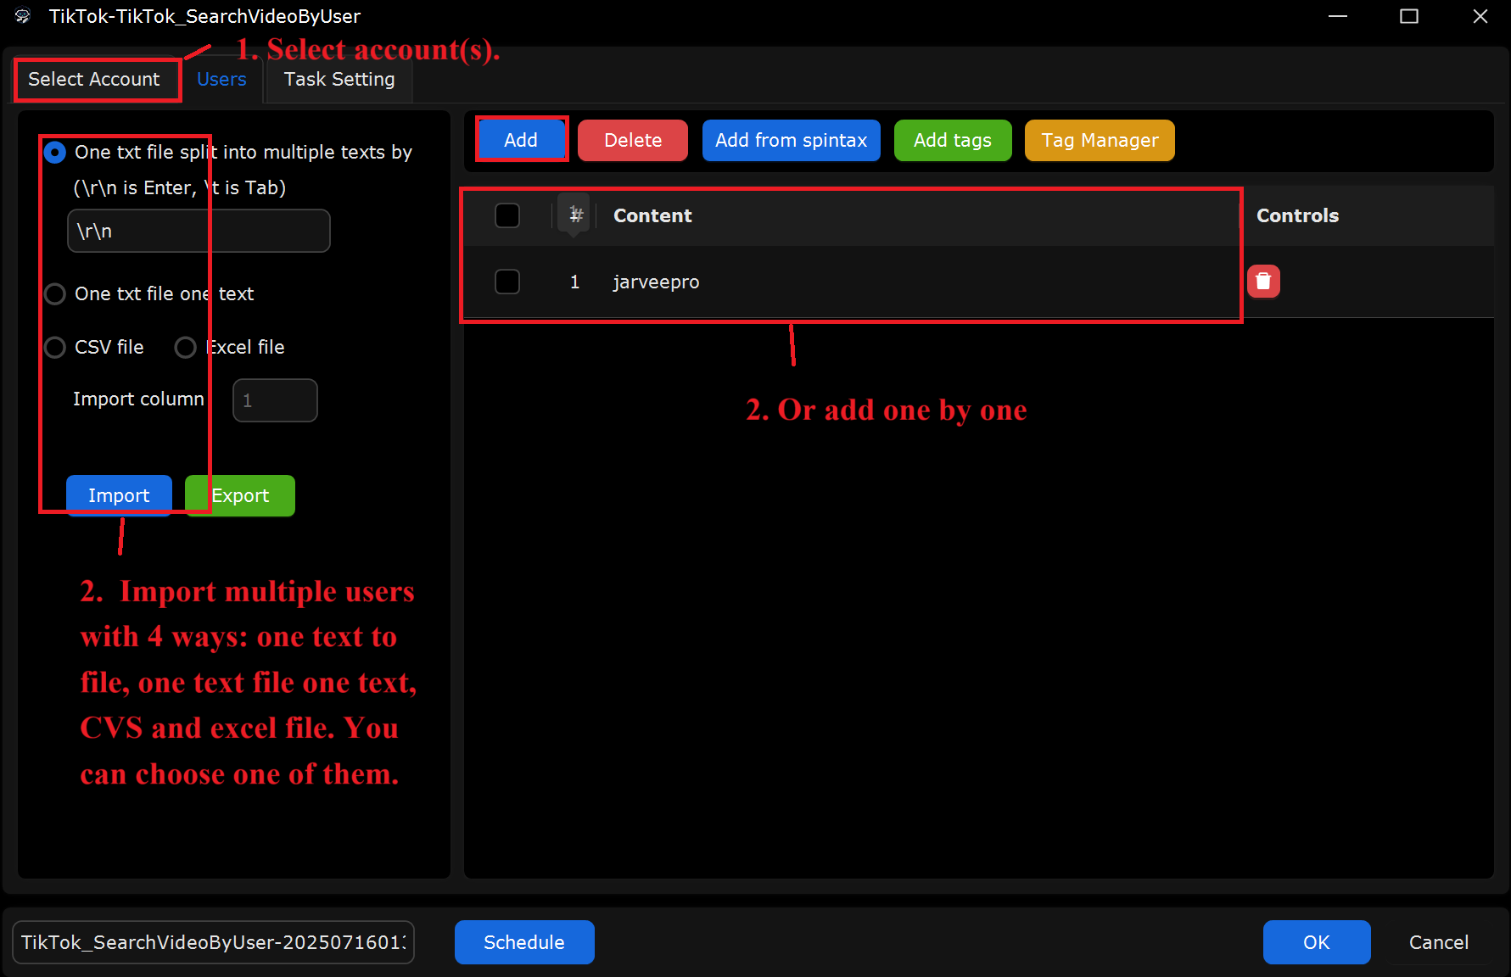Focus the \r\n separator input field
1511x977 pixels.
(199, 231)
